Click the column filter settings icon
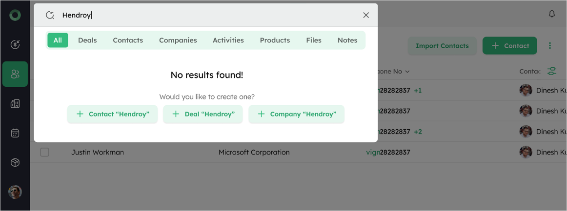The image size is (567, 211). tap(552, 72)
